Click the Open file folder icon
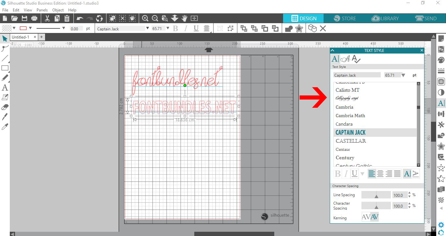 point(14,18)
